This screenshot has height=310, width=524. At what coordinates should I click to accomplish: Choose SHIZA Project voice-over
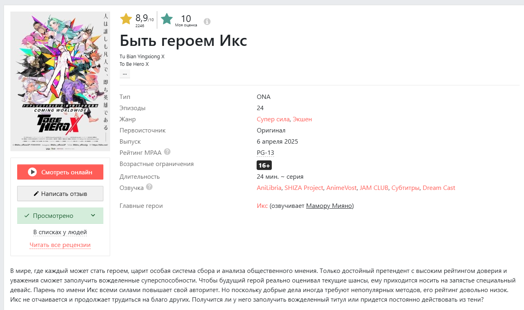point(304,188)
